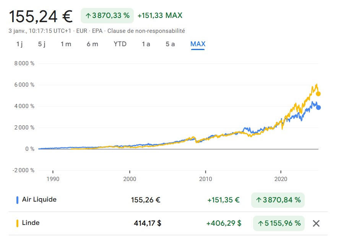Click the green up-arrow percentage badge at top

coord(107,16)
